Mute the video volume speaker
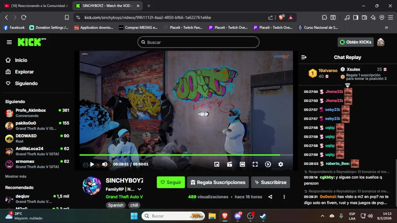The width and height of the screenshot is (397, 223). pos(105,164)
